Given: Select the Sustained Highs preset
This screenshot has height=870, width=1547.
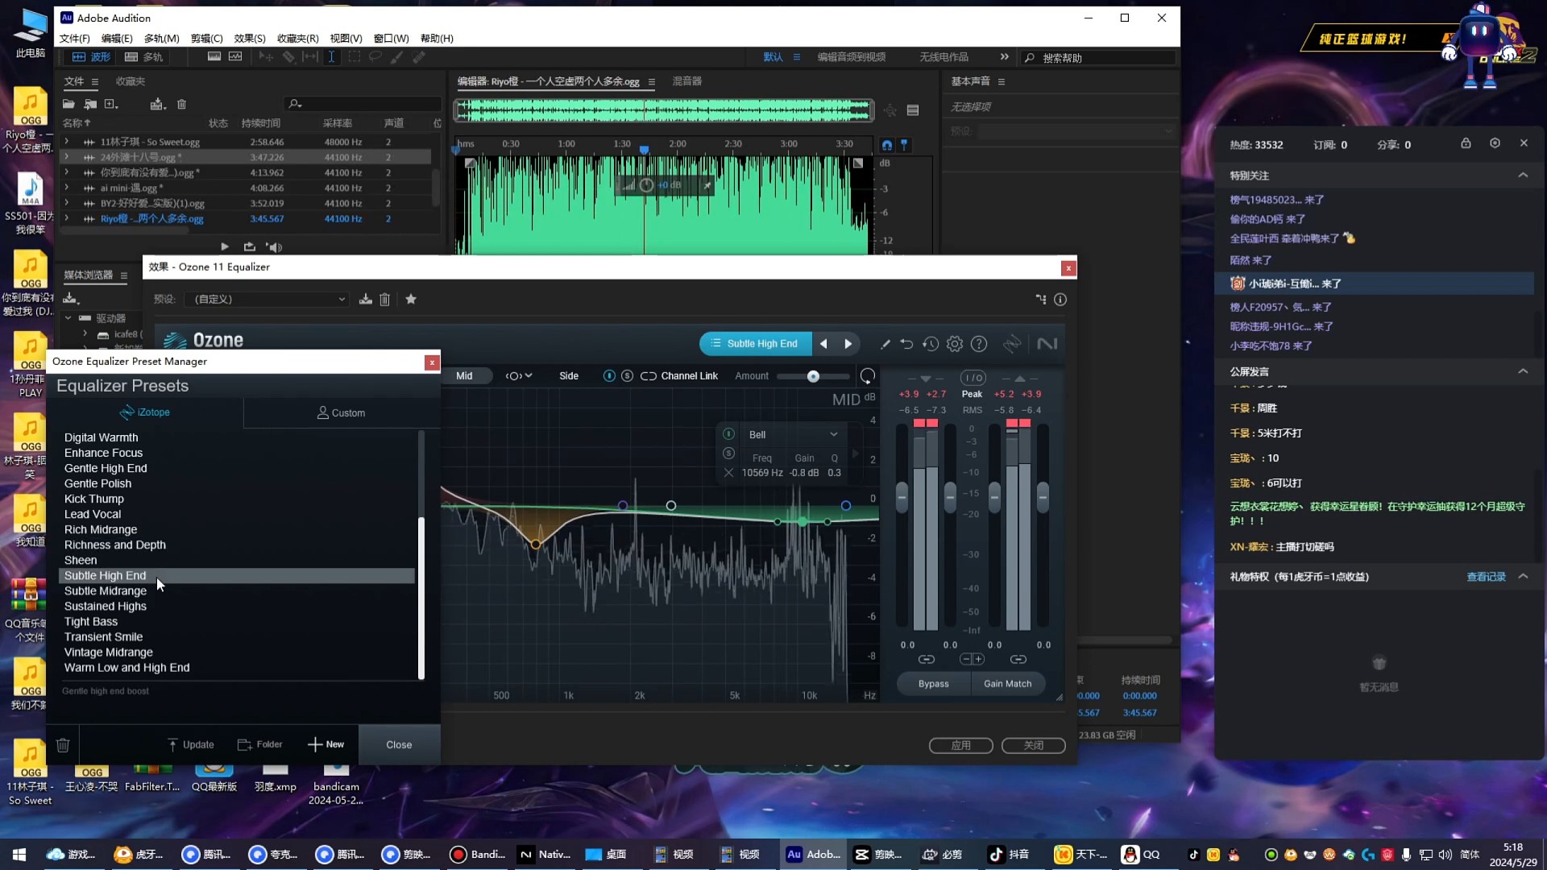Looking at the screenshot, I should (x=106, y=607).
